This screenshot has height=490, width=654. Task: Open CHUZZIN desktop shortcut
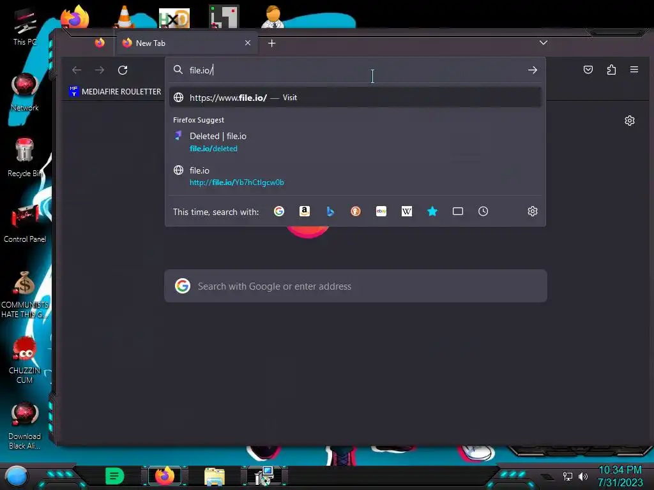[25, 360]
